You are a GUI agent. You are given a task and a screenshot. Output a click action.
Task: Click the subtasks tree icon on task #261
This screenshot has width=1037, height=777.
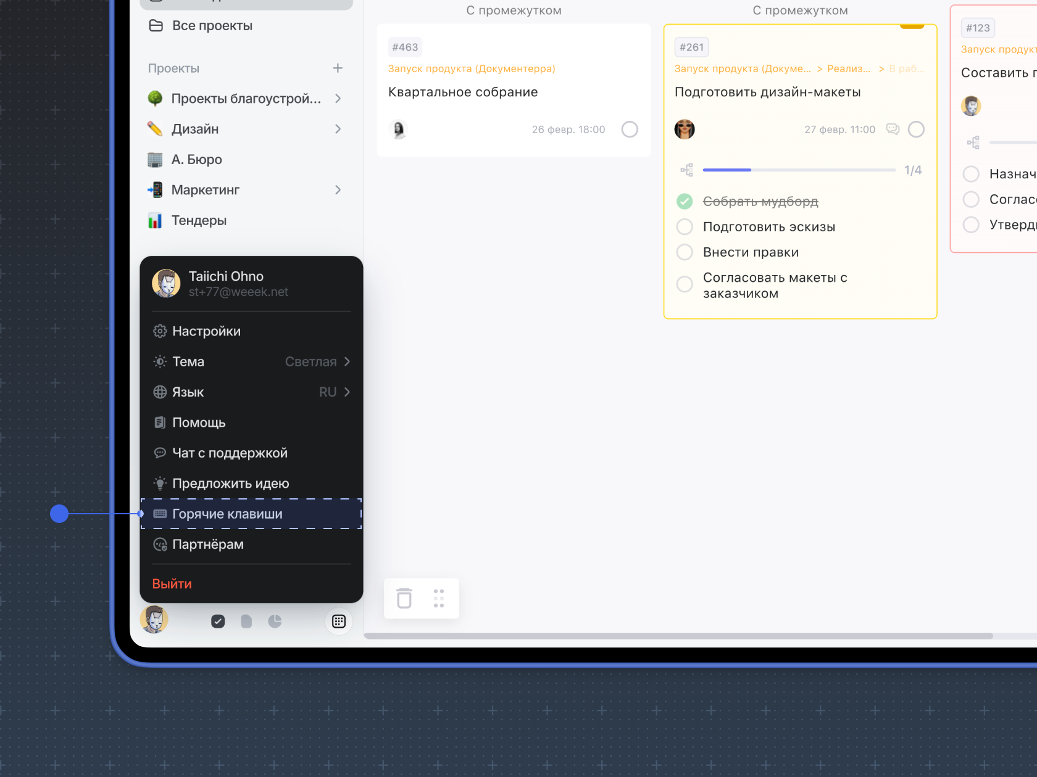687,170
